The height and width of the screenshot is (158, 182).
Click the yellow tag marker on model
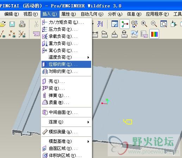coord(128,122)
